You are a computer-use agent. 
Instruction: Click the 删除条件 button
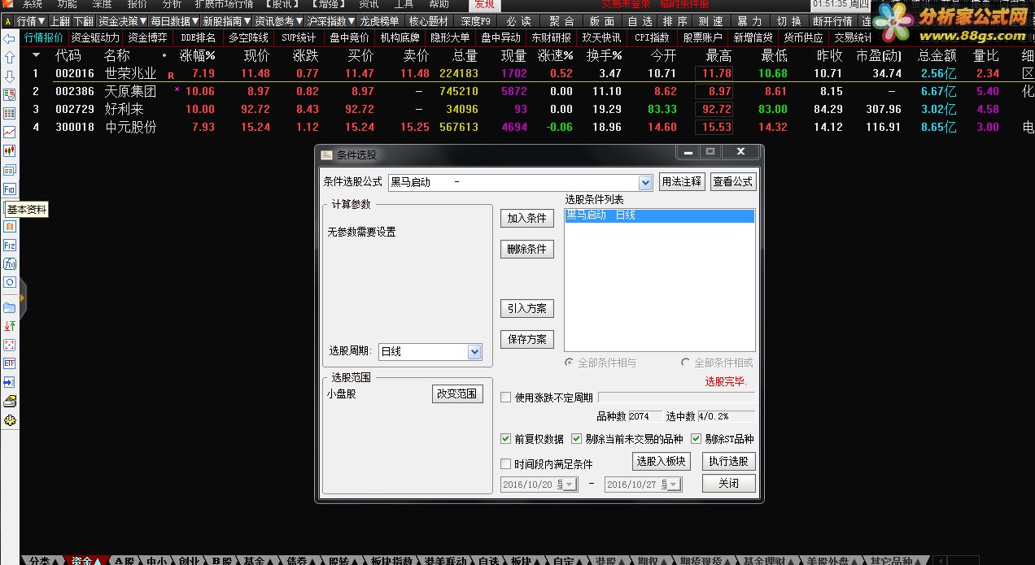tap(526, 249)
